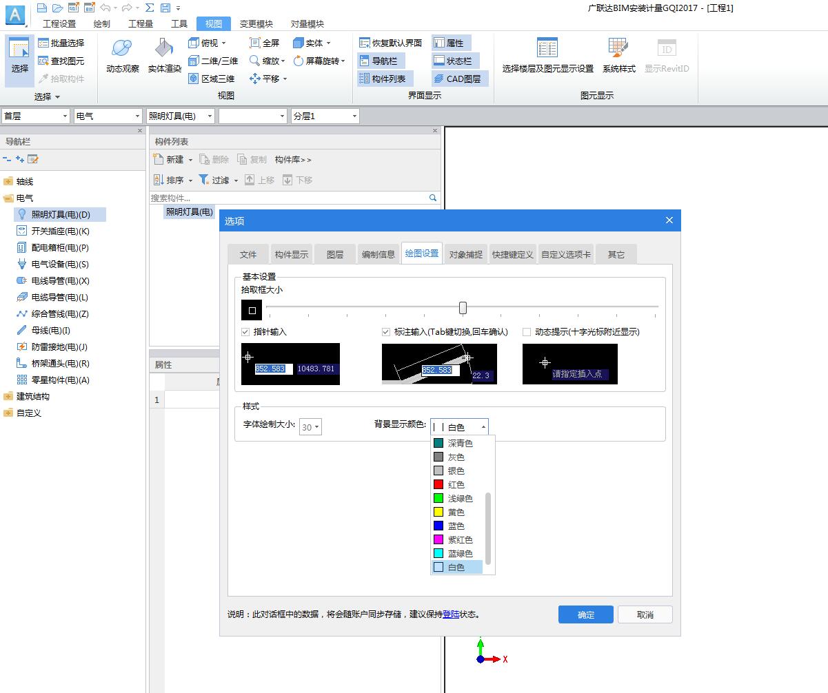Open the 对量模块 ribbon tab
The height and width of the screenshot is (693, 828).
[307, 23]
